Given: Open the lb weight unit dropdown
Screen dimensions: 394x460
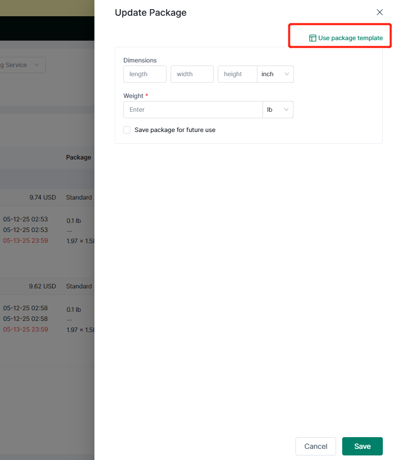Looking at the screenshot, I should [x=278, y=110].
